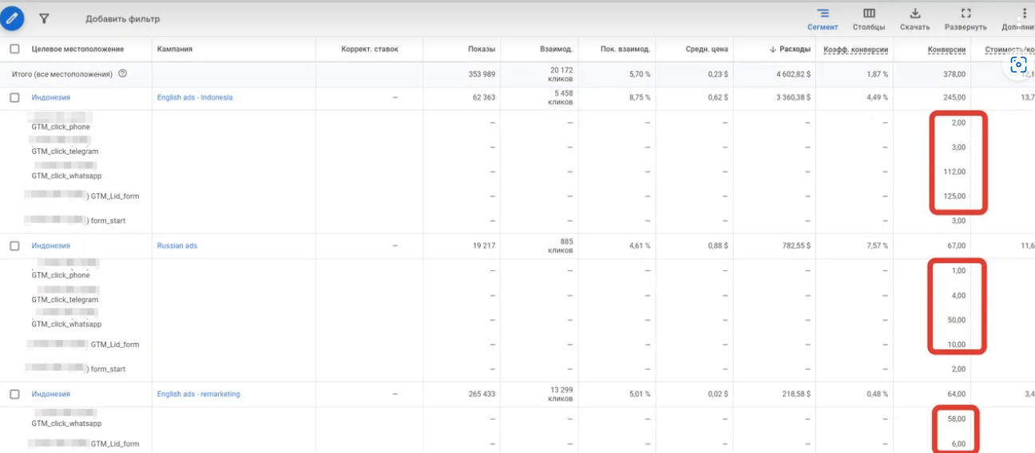
Task: Click the total cost 4 602,82 $
Action: coord(793,74)
